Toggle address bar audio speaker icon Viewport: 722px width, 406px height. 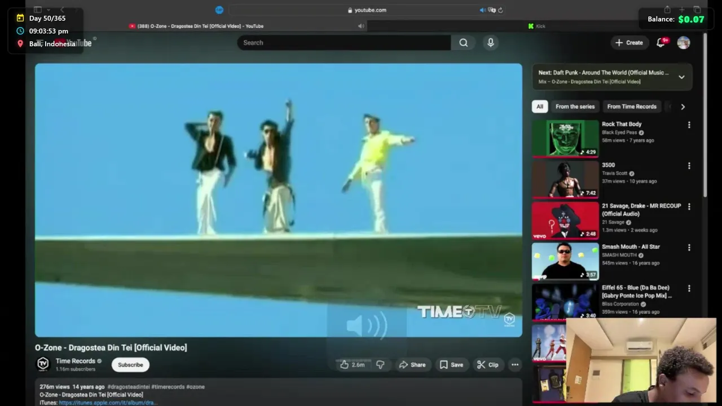click(482, 10)
